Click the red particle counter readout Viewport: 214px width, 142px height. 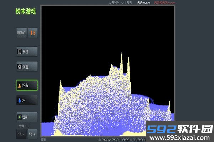point(164,3)
